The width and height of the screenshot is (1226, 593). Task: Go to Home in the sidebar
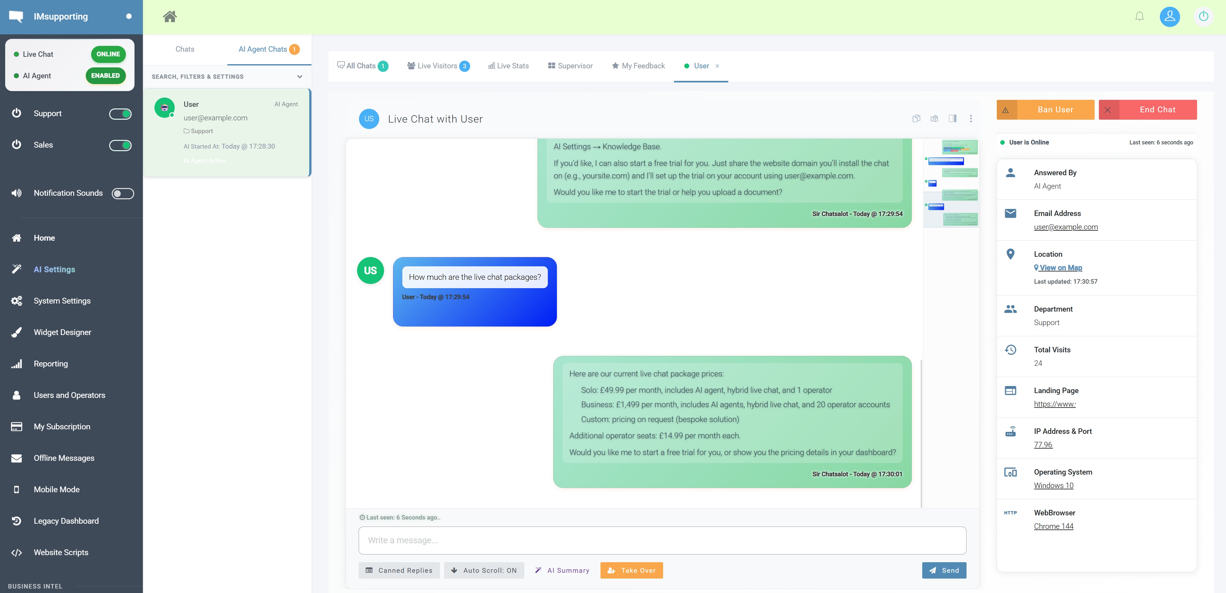44,238
